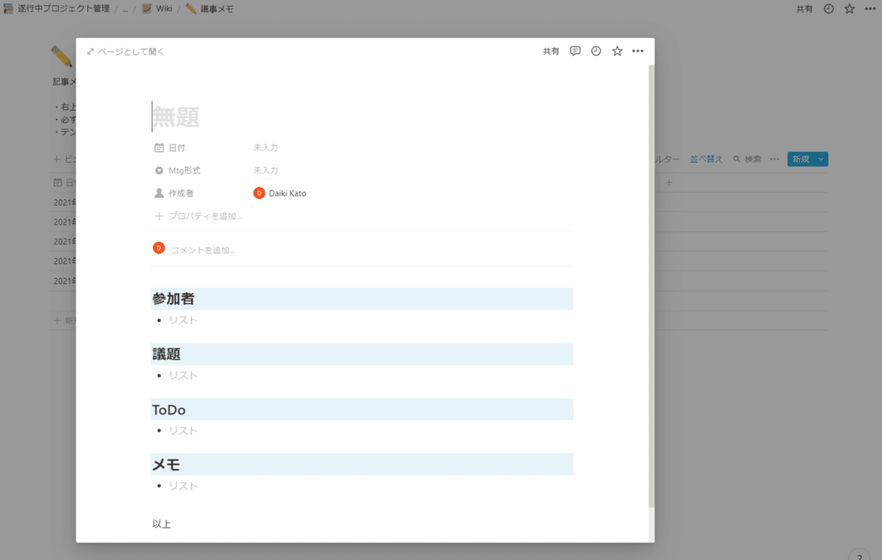
Task: Click the list item under ToDo
Action: [x=184, y=430]
